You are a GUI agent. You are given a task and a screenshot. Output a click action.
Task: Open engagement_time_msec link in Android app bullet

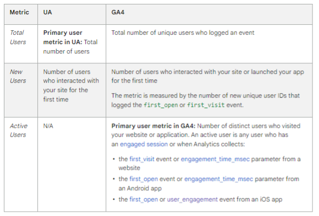coord(218,179)
